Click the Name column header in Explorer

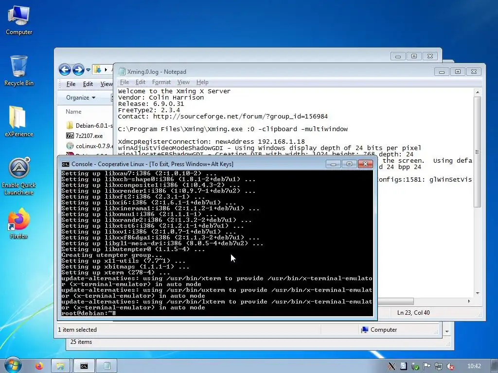tap(73, 112)
